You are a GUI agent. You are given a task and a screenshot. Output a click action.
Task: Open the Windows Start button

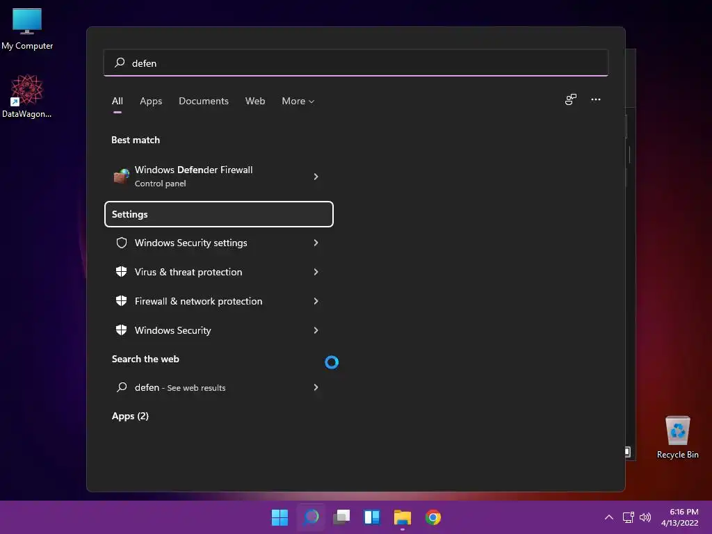280,517
